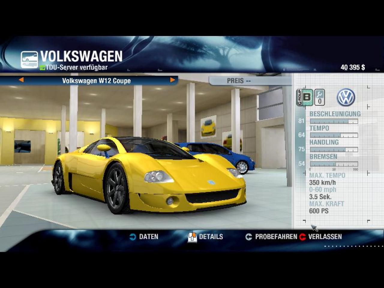Click the PROBEFAHREN arrow icon
Image resolution: width=384 pixels, height=288 pixels.
coord(249,237)
